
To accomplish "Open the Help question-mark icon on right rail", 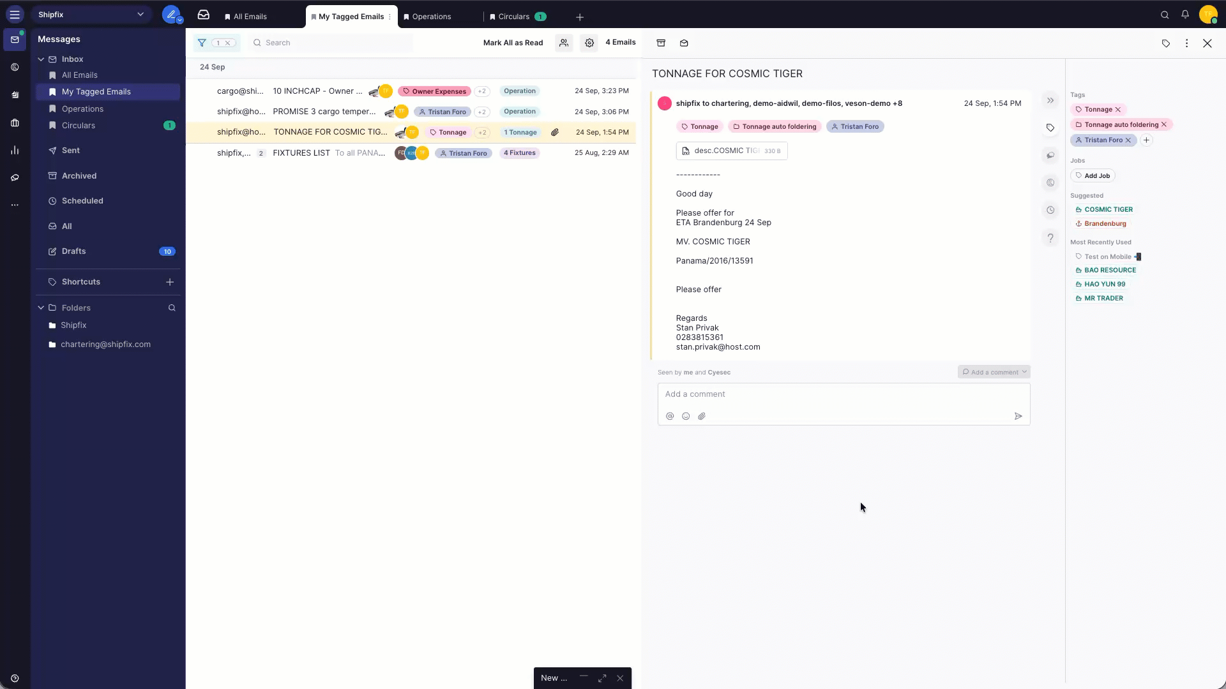I will click(1050, 237).
